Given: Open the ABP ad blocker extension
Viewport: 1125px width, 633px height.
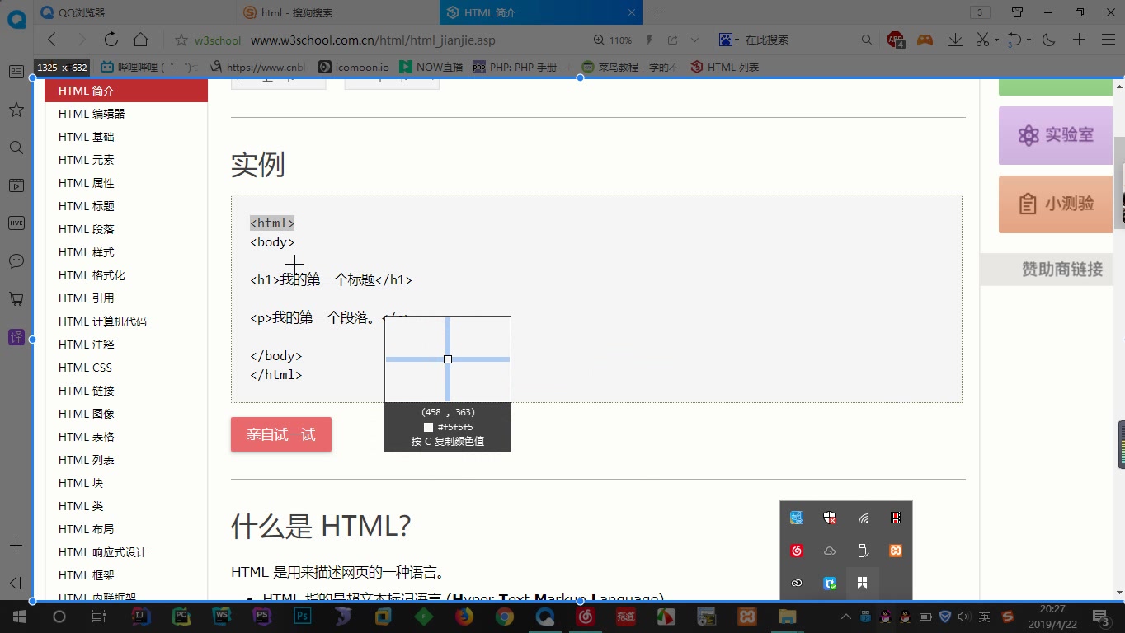Looking at the screenshot, I should pos(897,40).
